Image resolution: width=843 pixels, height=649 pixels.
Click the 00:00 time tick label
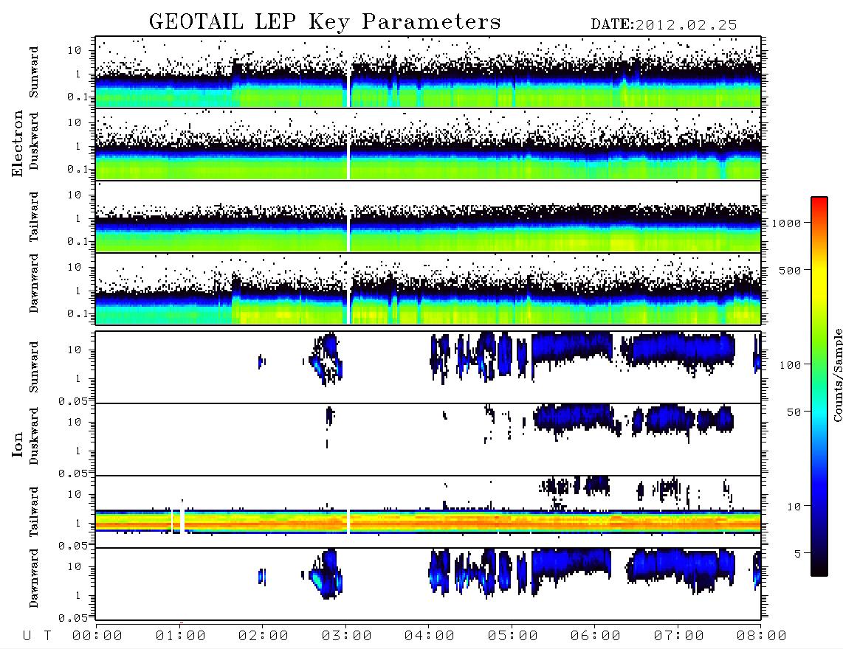[97, 636]
